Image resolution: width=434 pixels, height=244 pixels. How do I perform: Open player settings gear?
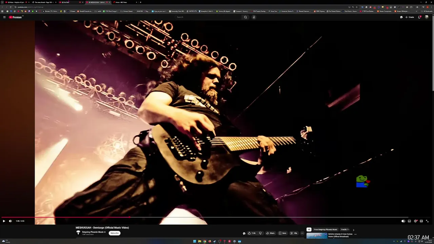pos(415,221)
